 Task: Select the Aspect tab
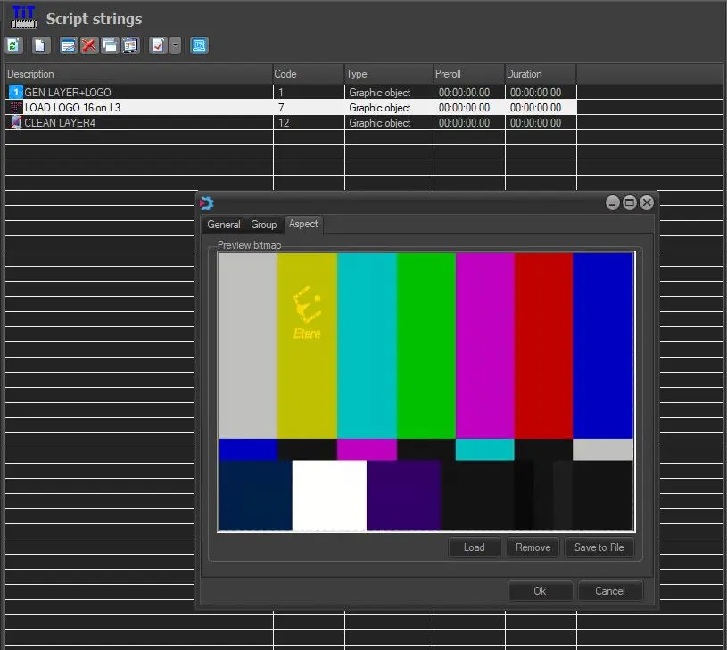pyautogui.click(x=303, y=224)
